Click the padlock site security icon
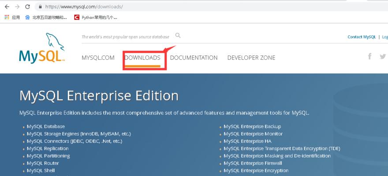The height and width of the screenshot is (176, 388). click(x=40, y=7)
